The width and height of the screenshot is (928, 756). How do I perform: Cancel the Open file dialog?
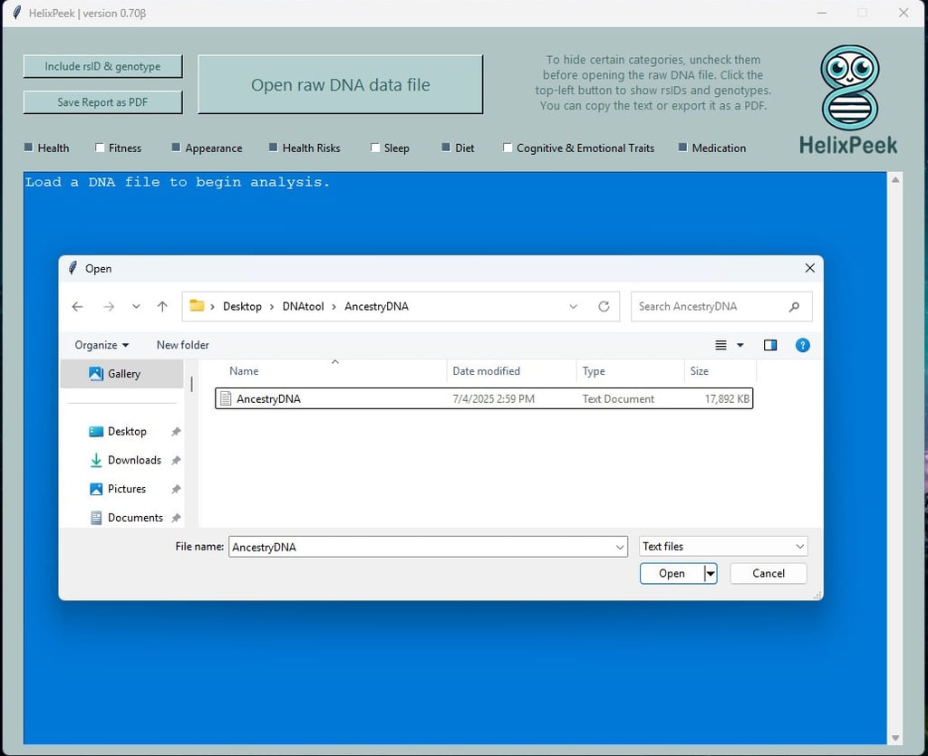(768, 573)
